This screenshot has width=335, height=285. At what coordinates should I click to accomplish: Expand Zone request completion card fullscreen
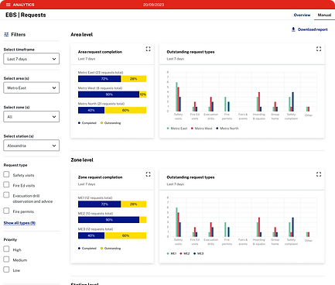[148, 174]
